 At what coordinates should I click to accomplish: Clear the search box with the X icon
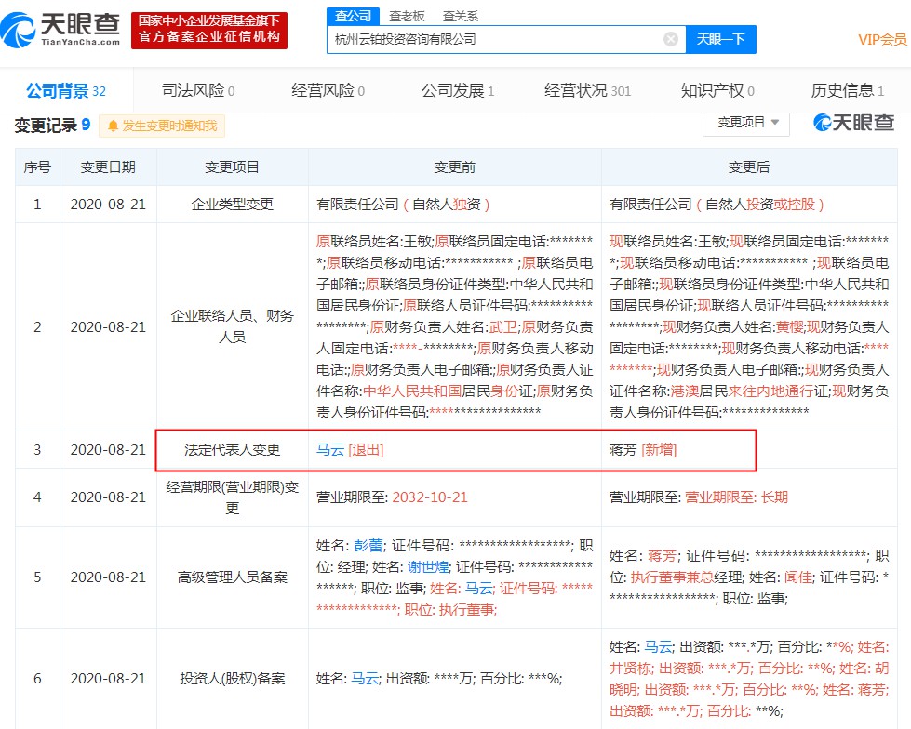671,39
